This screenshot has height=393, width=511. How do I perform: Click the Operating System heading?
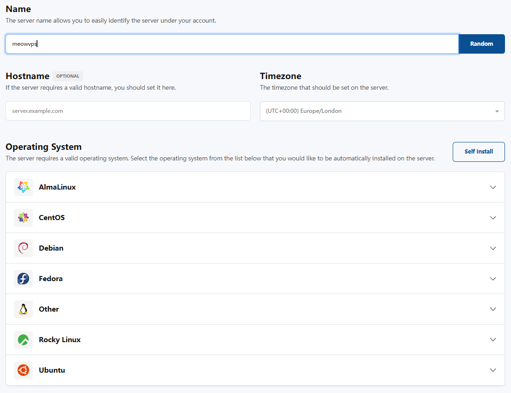tap(43, 147)
